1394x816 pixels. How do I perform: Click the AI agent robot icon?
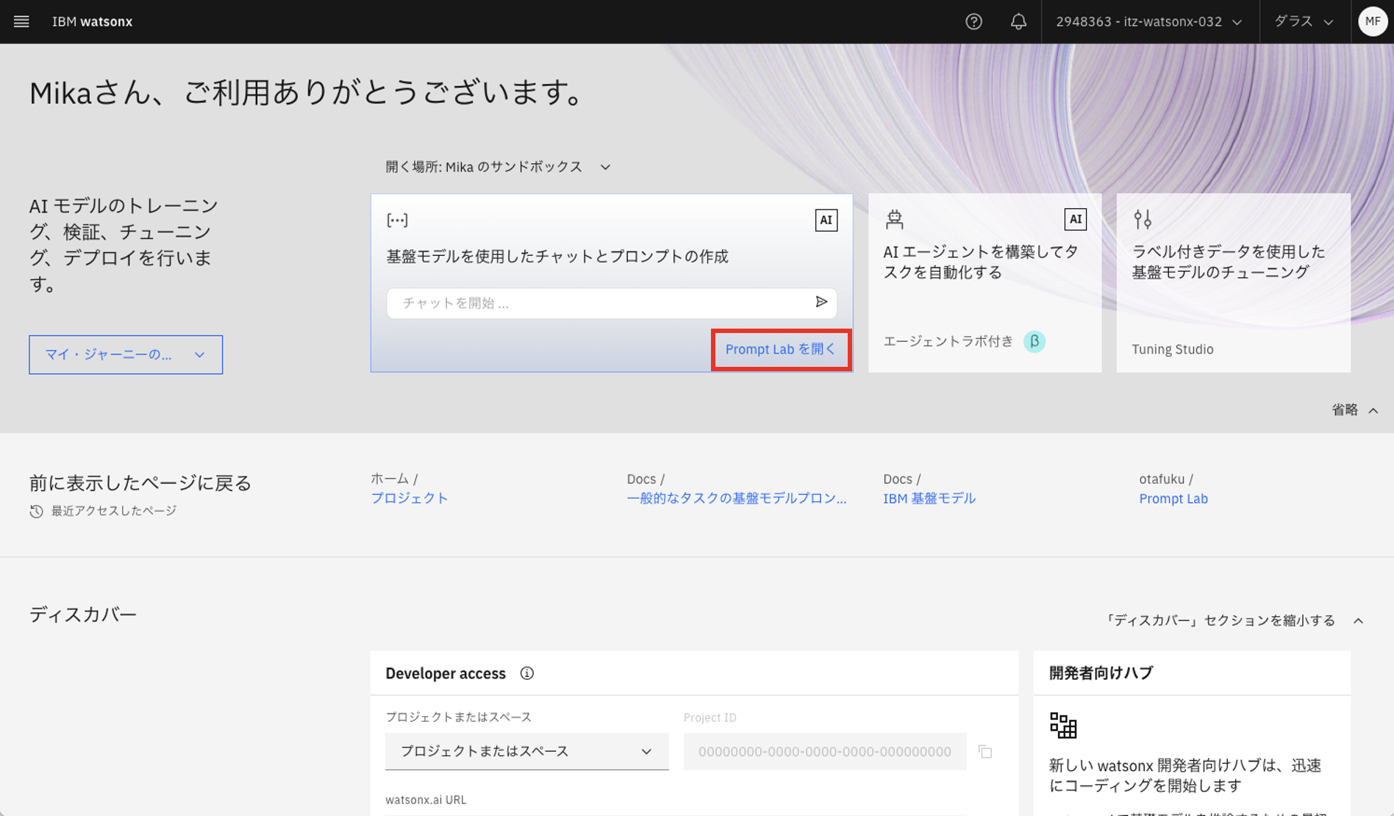click(895, 219)
